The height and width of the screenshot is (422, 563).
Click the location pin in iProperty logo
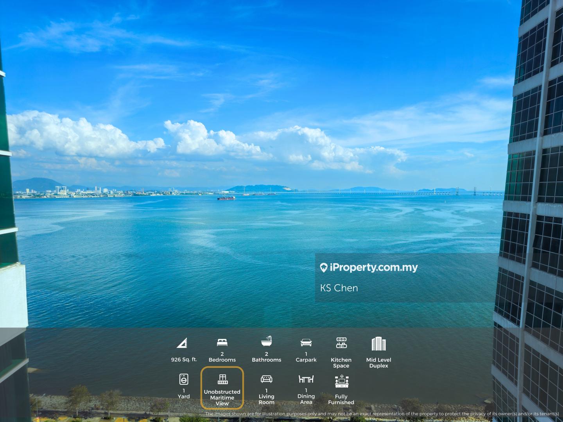(324, 268)
